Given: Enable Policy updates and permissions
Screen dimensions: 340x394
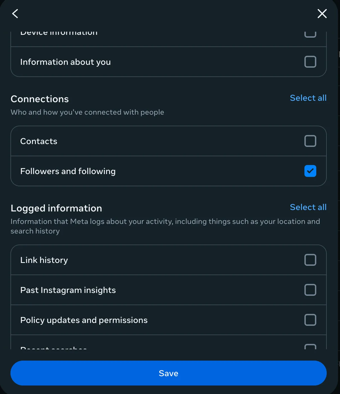Looking at the screenshot, I should [310, 320].
